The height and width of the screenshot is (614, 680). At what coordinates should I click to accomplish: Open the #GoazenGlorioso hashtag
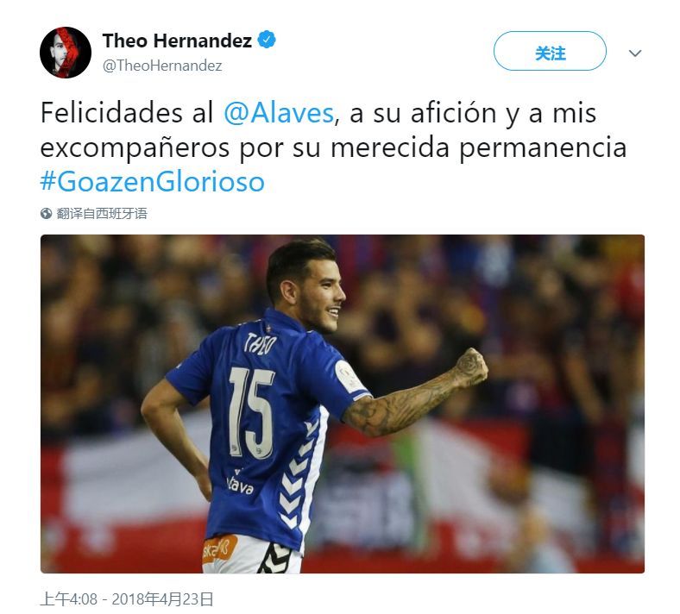point(152,181)
